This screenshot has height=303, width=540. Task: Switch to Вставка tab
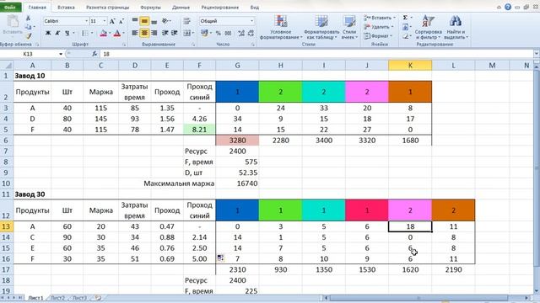66,8
